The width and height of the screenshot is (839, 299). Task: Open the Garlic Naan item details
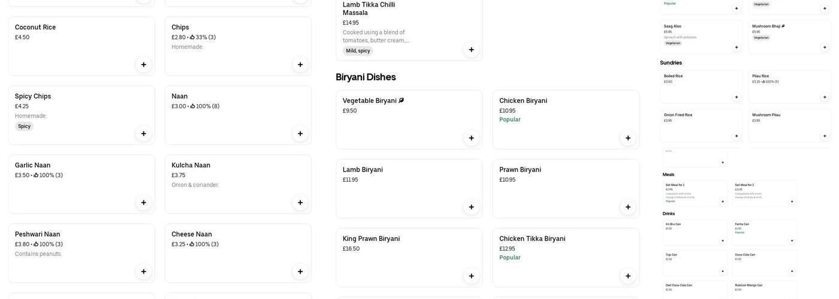(x=32, y=166)
